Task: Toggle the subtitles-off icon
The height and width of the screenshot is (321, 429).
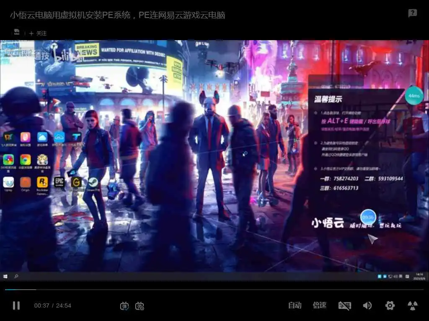Action: (x=344, y=306)
